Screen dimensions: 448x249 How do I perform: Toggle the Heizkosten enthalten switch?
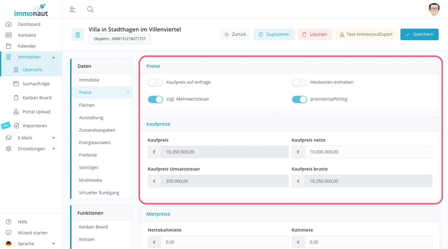299,82
